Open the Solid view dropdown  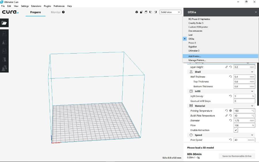[170, 12]
